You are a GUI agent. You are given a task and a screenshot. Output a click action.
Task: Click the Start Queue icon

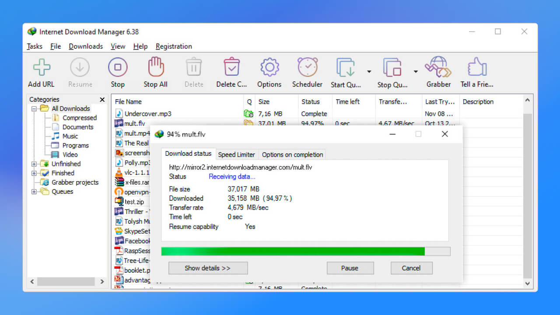click(x=346, y=67)
